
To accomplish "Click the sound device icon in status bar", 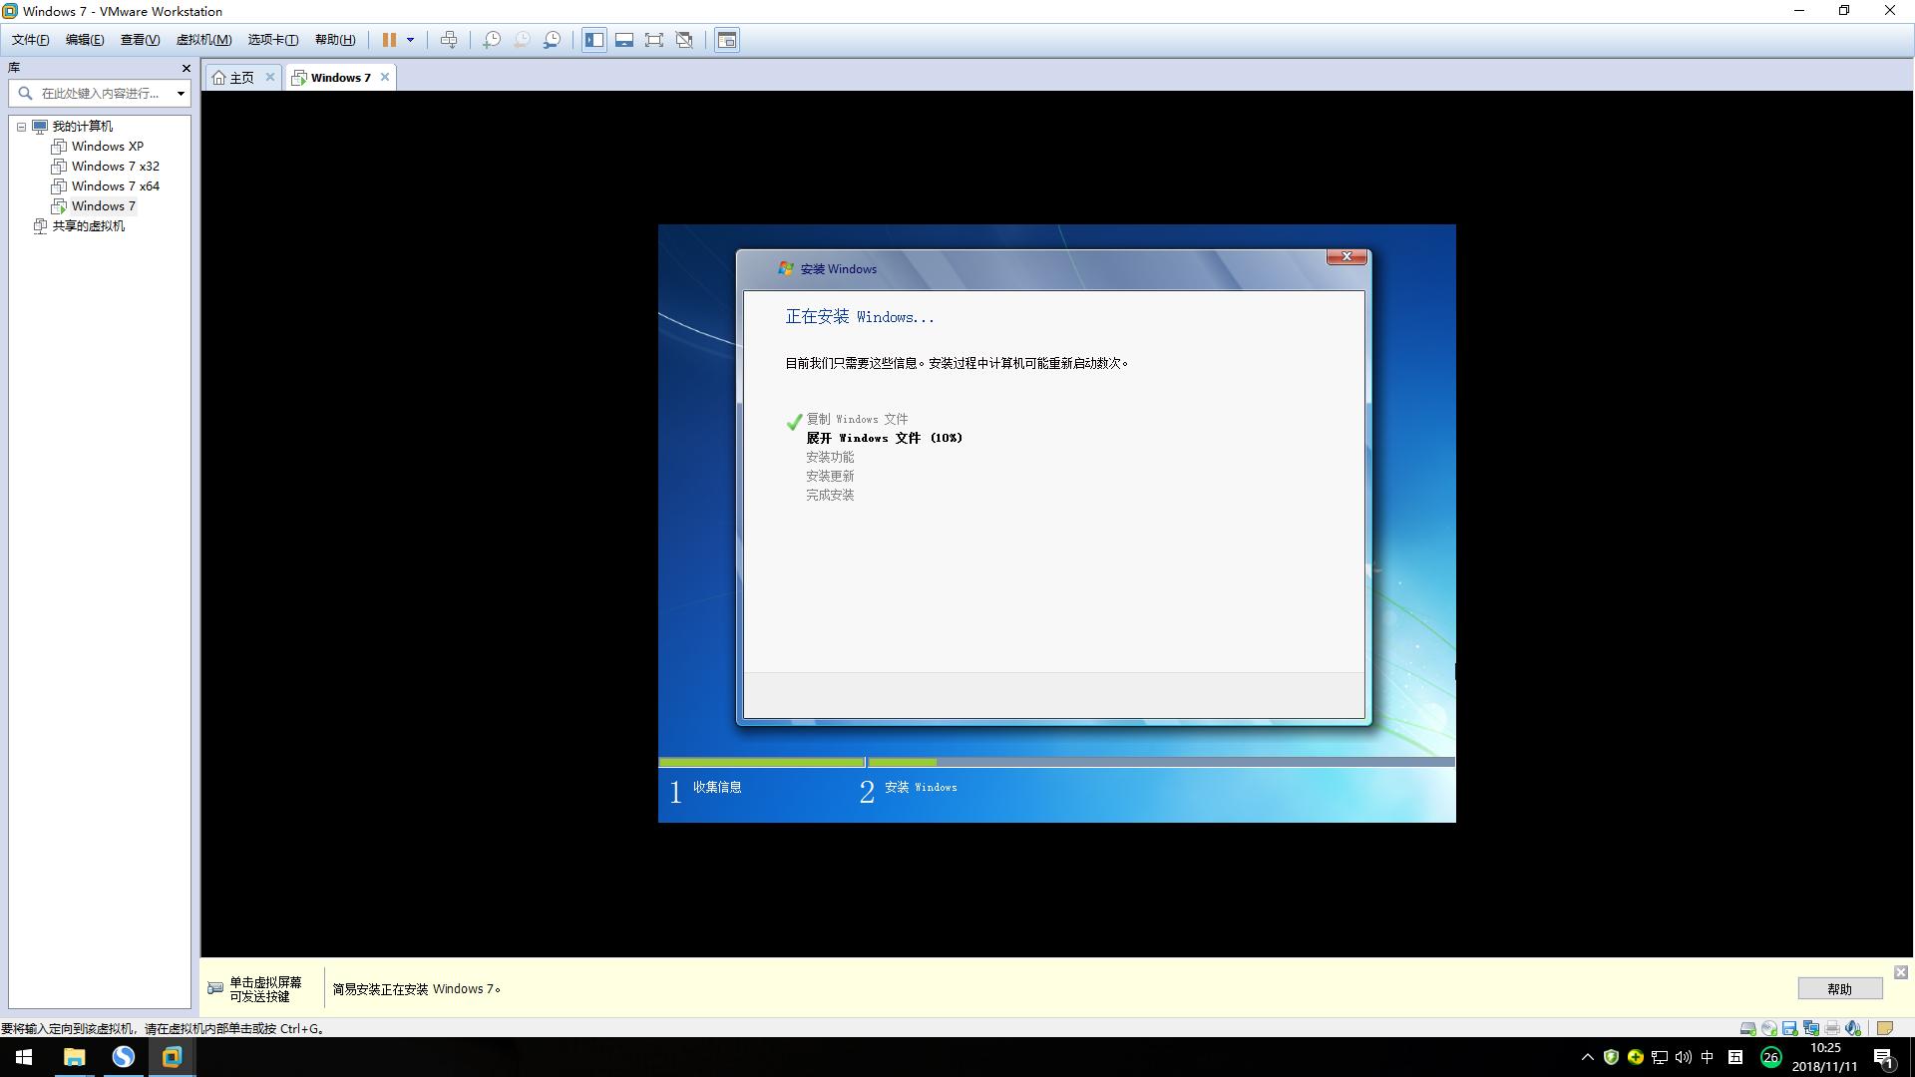I will [1853, 1028].
